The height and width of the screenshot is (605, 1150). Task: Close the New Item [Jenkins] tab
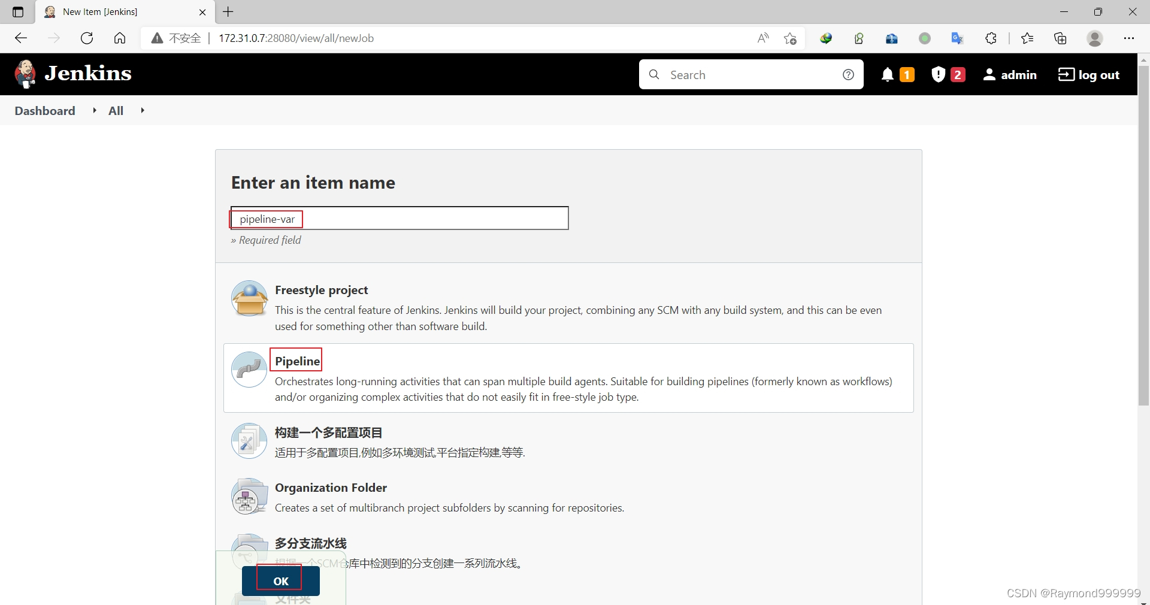tap(202, 12)
